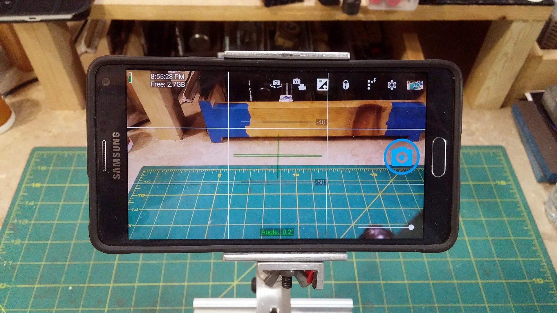The width and height of the screenshot is (557, 313).
Task: Open the exposure compensation control
Action: [x=322, y=84]
